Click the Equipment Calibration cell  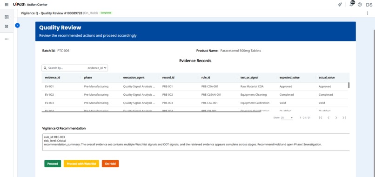pos(254,103)
